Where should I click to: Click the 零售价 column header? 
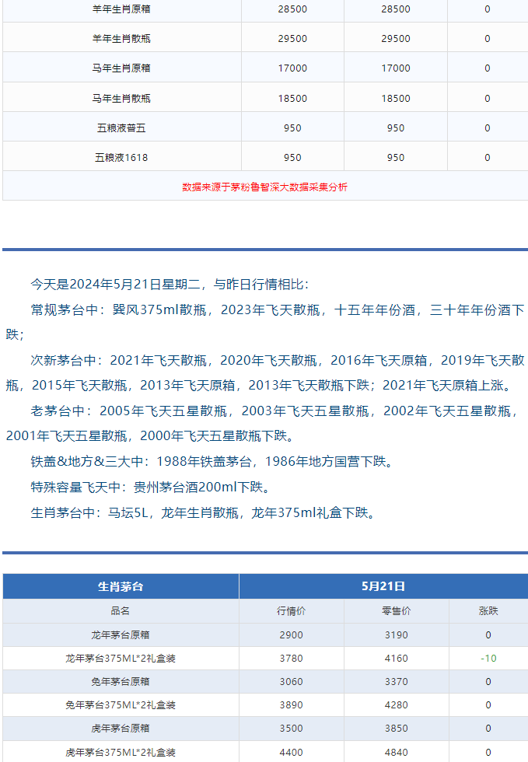click(397, 611)
